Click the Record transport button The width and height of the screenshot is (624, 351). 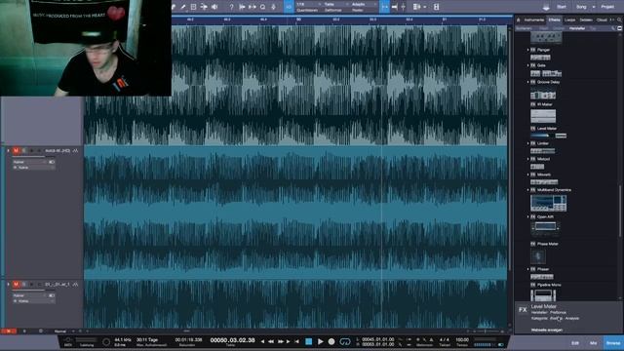coord(331,341)
